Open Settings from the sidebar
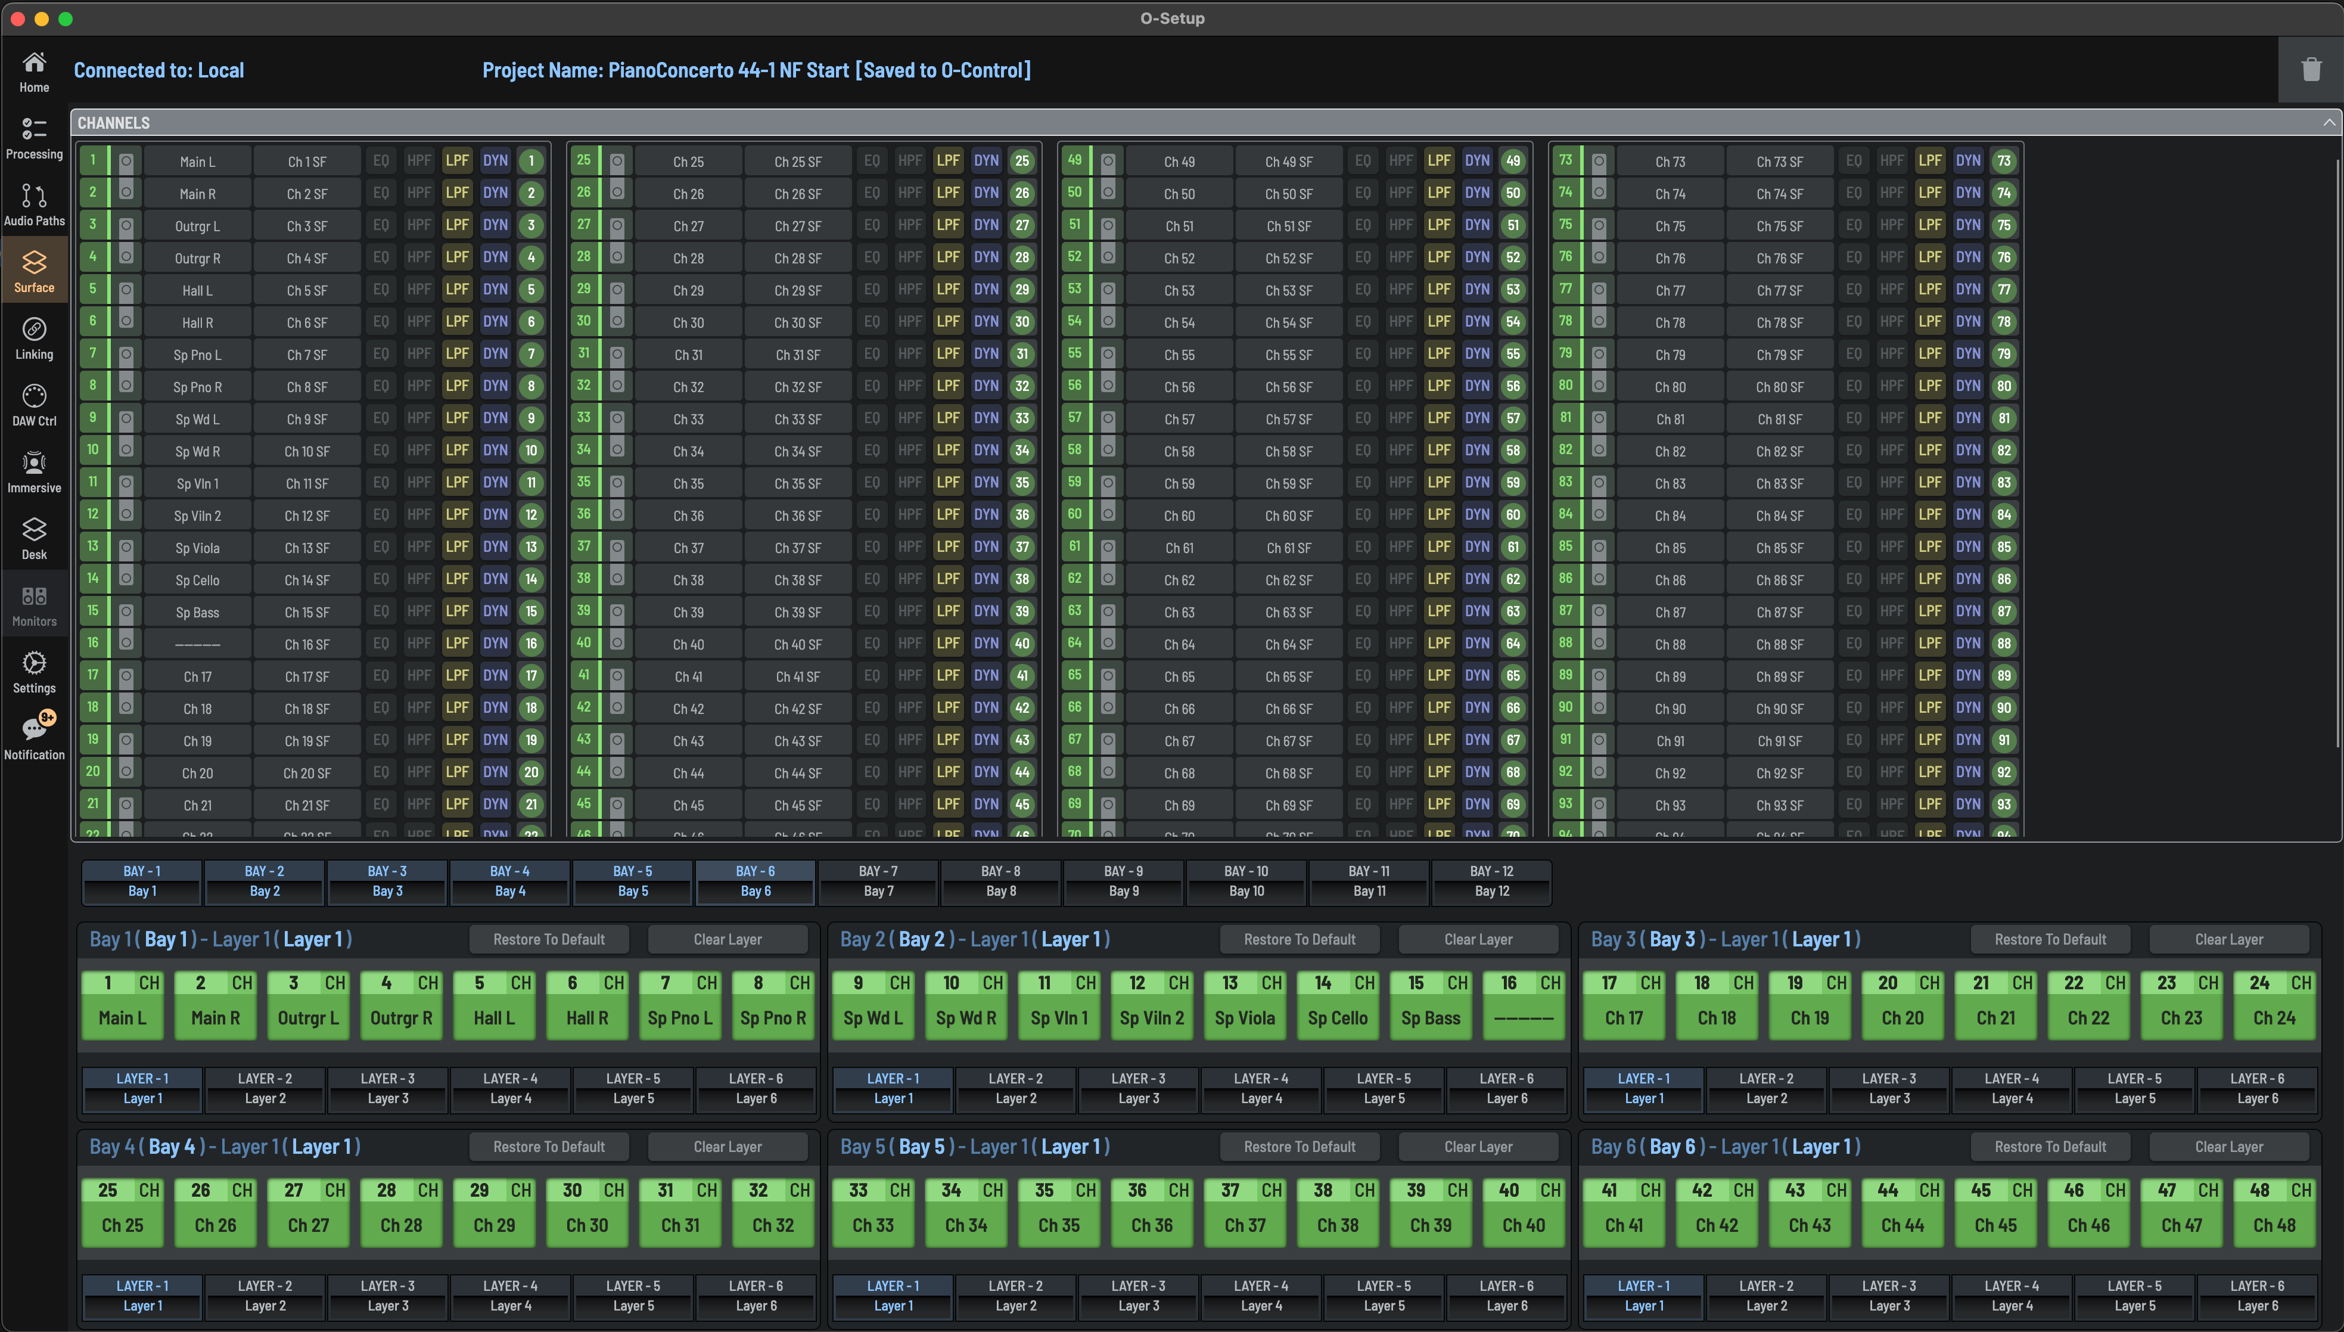The width and height of the screenshot is (2344, 1332). point(34,672)
